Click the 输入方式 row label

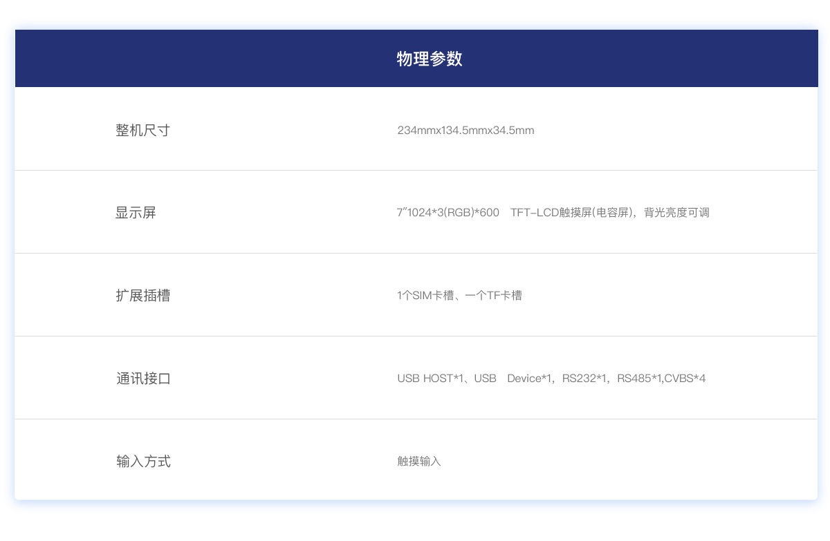[x=142, y=462]
